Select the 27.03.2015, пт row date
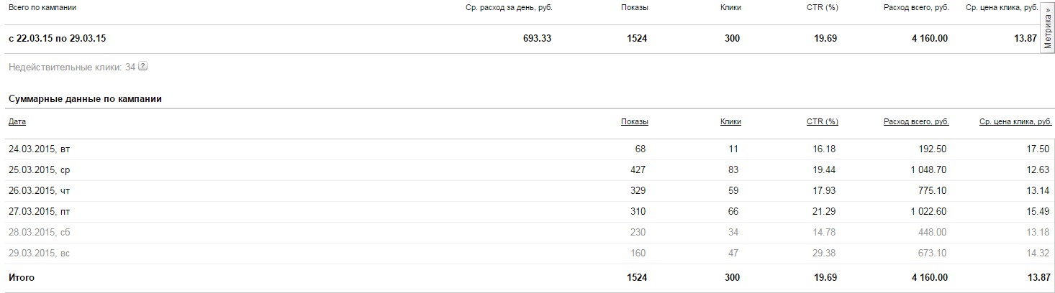 click(39, 212)
